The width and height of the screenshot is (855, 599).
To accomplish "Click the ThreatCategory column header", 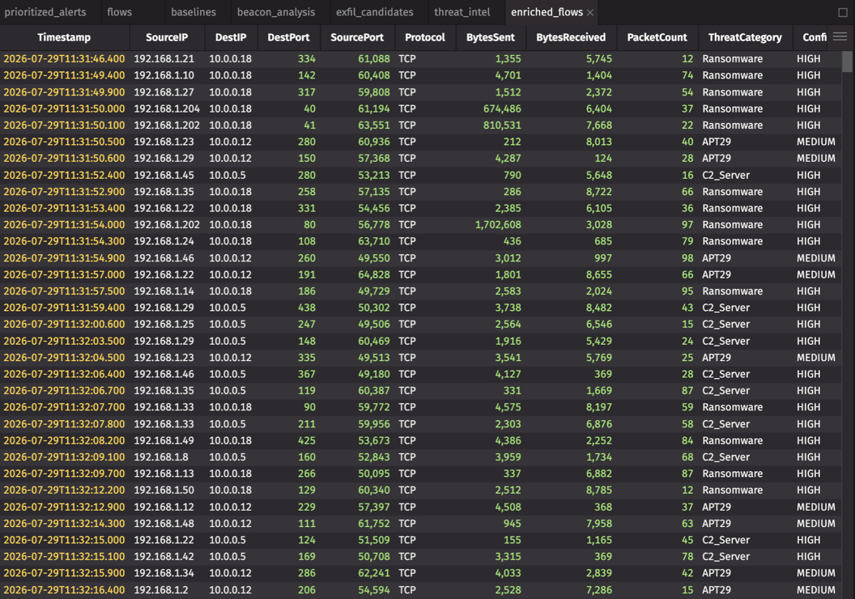I will pos(745,37).
